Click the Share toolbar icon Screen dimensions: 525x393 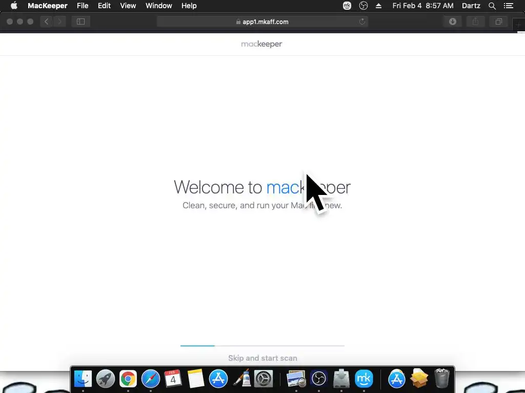[x=475, y=21]
